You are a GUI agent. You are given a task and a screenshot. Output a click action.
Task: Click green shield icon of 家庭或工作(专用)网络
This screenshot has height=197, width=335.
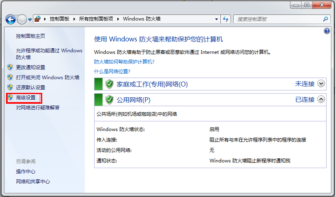[109, 84]
